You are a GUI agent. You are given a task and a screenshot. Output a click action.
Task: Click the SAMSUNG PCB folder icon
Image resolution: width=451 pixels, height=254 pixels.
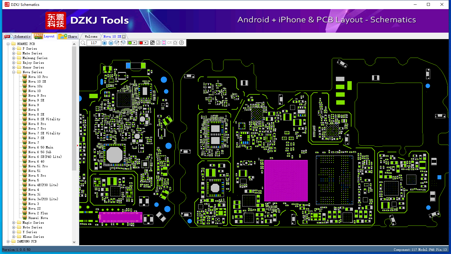pyautogui.click(x=14, y=241)
